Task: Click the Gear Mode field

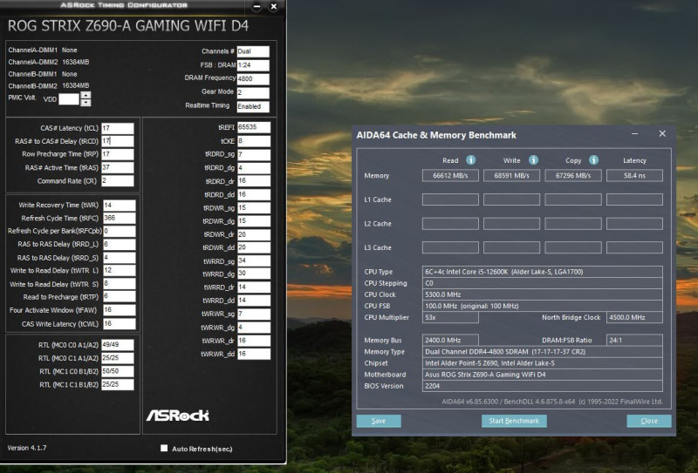Action: [253, 93]
